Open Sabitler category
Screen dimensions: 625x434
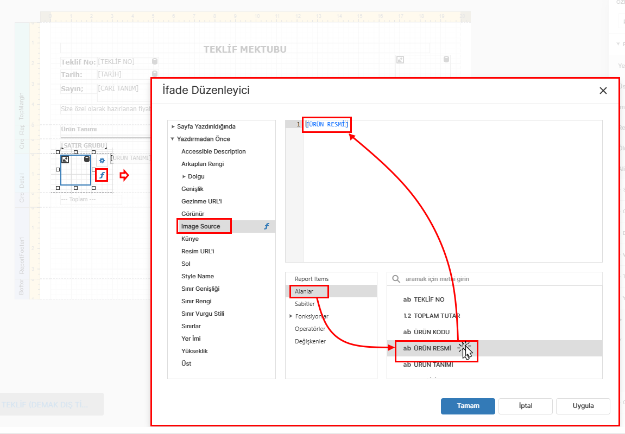point(305,304)
